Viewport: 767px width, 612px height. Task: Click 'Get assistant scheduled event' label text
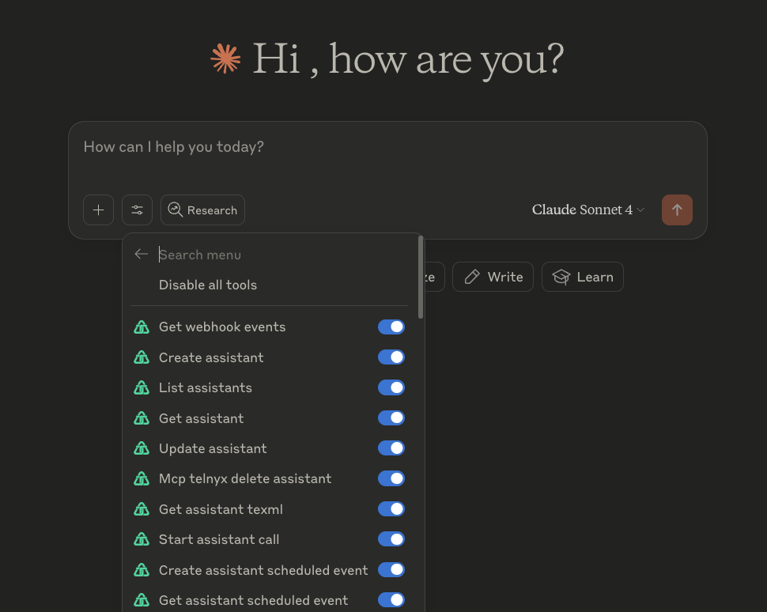click(253, 600)
